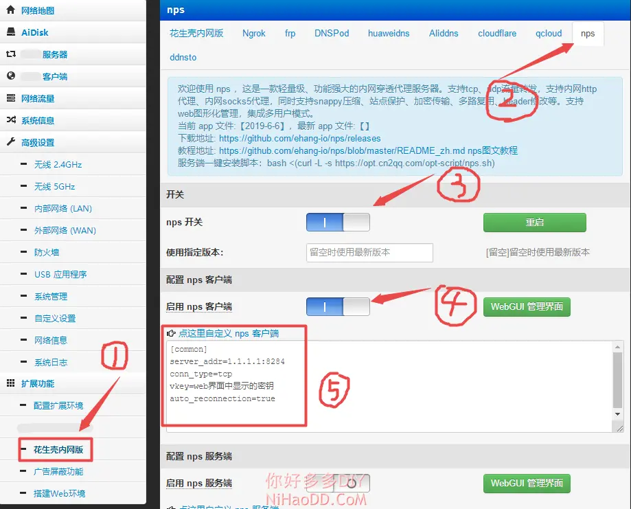
Task: Switch to the 花生壳内网版 tab
Action: point(196,34)
